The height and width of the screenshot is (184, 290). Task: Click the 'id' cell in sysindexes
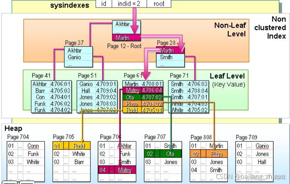104,4
